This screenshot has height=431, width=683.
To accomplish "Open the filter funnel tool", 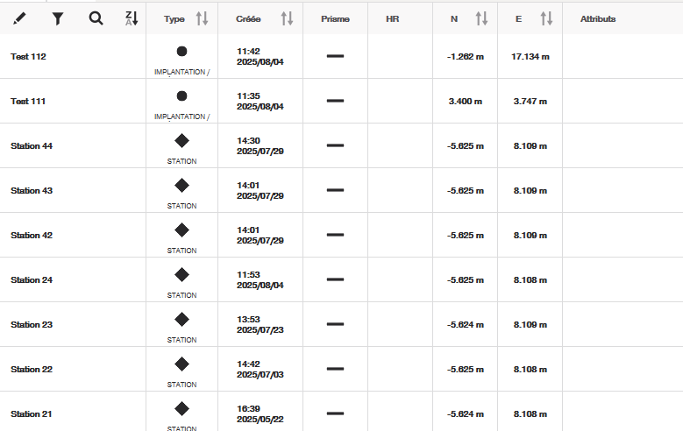I will tap(58, 18).
